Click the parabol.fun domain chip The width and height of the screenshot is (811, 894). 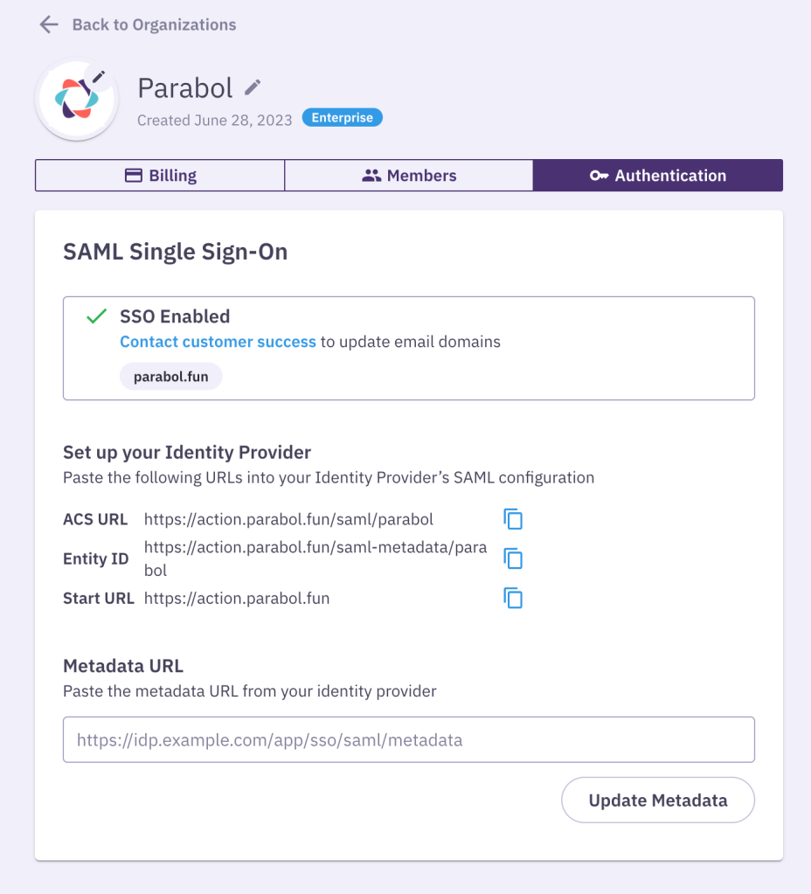[170, 377]
